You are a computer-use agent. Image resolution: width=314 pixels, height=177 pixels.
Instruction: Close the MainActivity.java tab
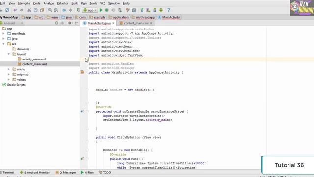113,23
